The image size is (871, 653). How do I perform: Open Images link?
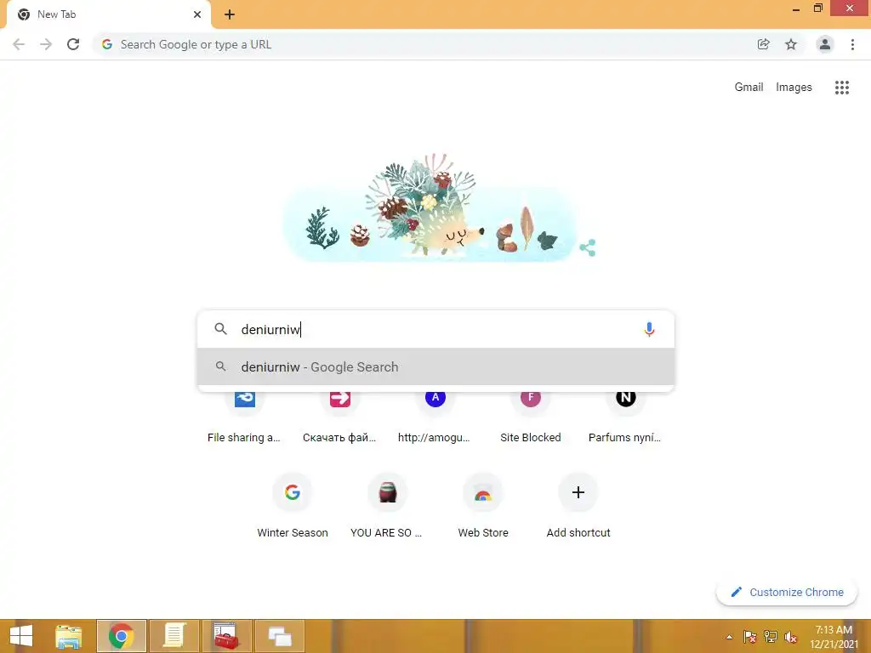[x=794, y=88]
